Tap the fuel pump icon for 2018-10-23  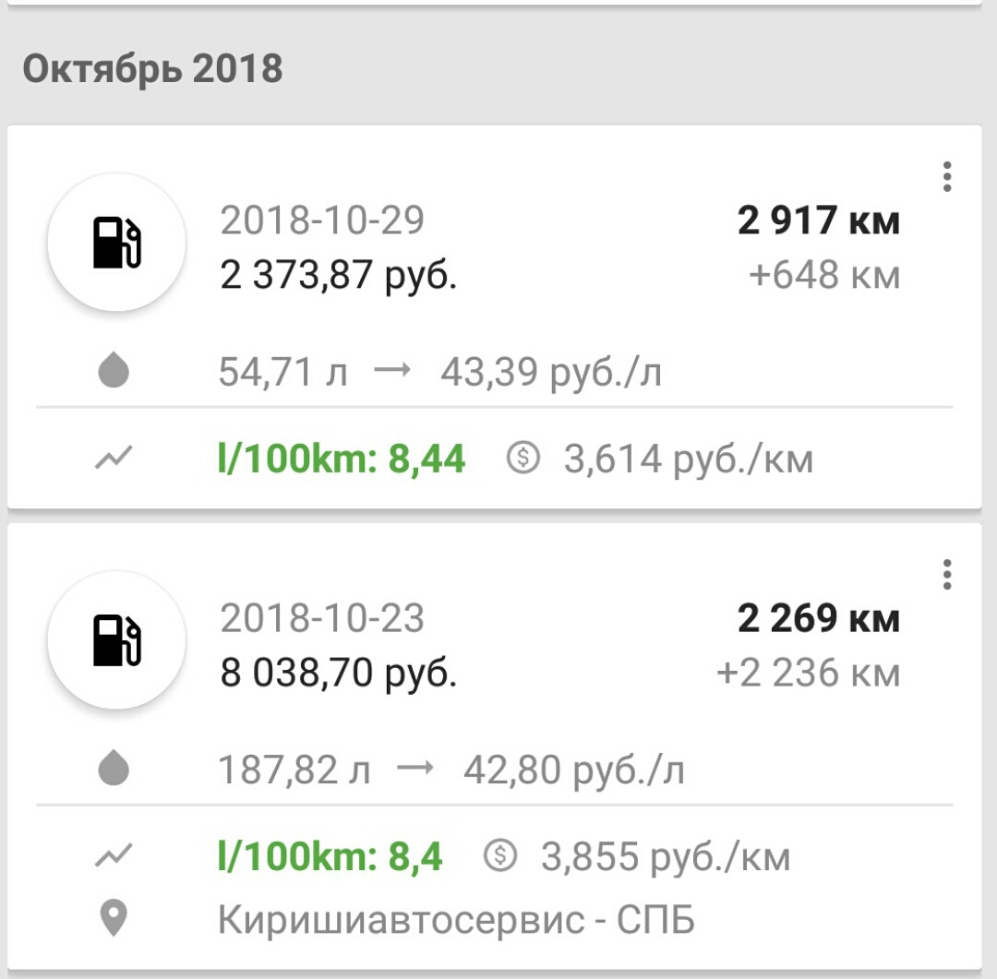coord(116,640)
